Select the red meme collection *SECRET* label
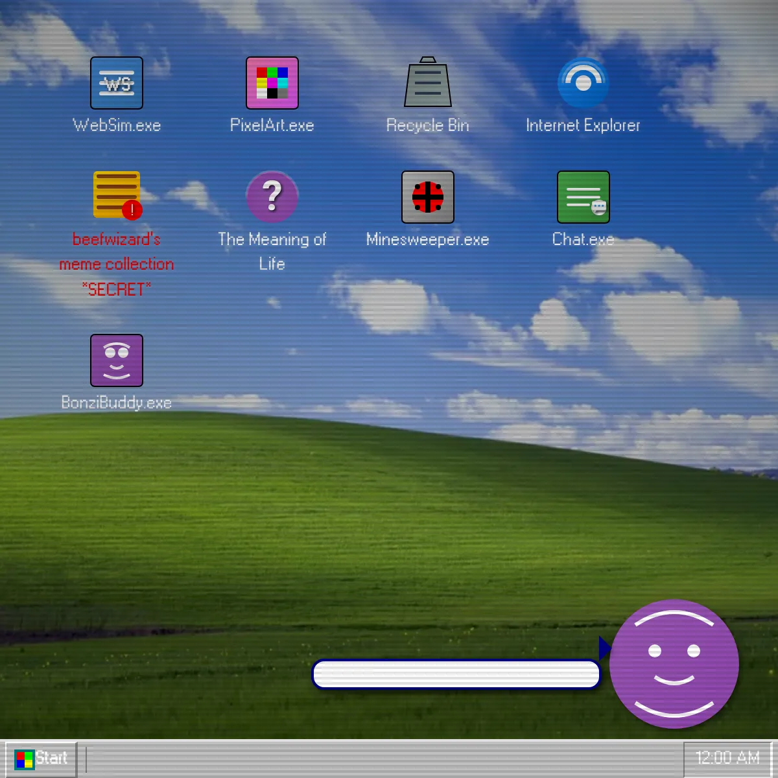The image size is (778, 778). [117, 265]
